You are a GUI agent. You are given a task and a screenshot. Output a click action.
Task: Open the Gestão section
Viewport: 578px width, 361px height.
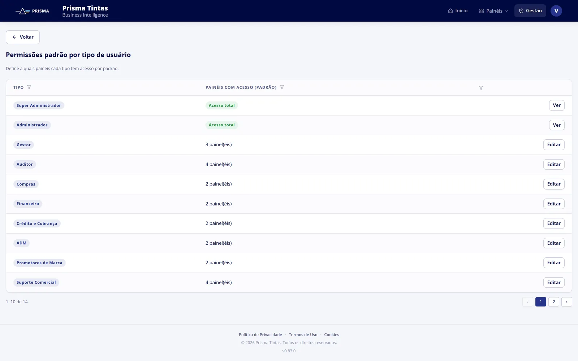[530, 11]
